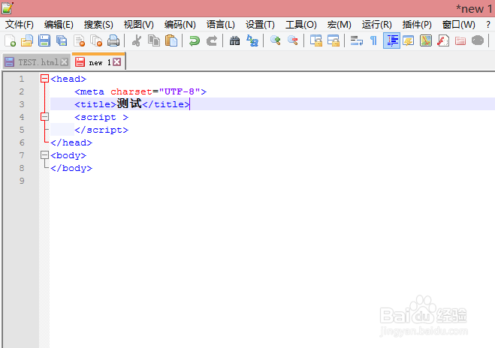Click the <head> opening tag text

(x=68, y=79)
